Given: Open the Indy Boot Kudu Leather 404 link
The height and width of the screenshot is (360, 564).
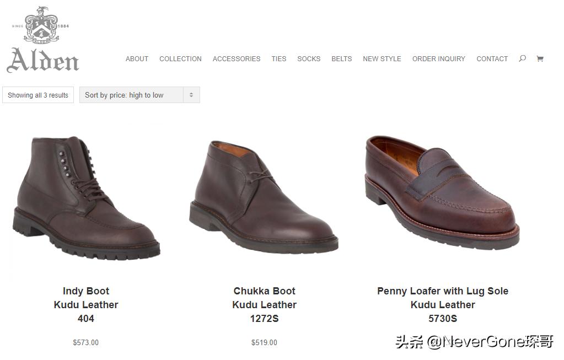Looking at the screenshot, I should pyautogui.click(x=86, y=304).
